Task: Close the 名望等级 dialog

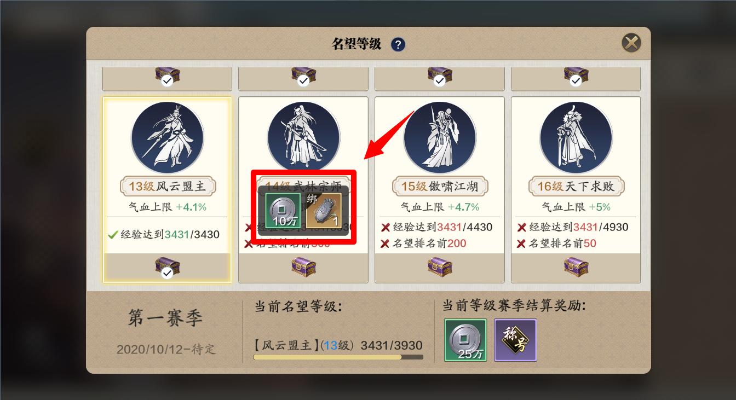Action: pos(631,43)
